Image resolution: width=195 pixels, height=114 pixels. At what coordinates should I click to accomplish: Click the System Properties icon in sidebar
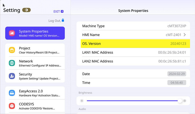pos(12,33)
